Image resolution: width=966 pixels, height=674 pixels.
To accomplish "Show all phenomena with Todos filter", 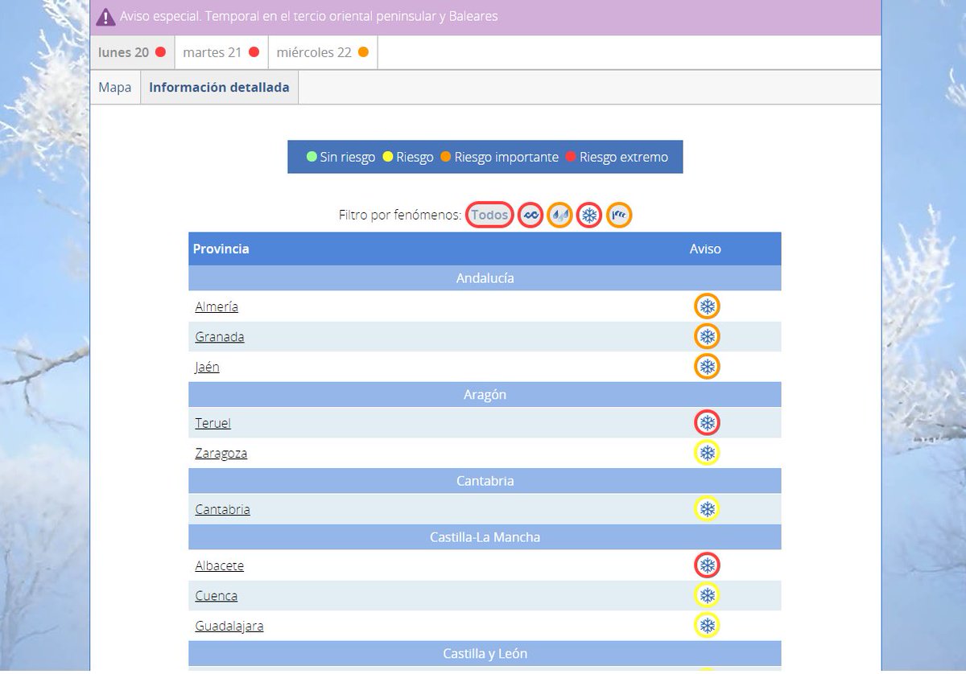I will tap(489, 215).
